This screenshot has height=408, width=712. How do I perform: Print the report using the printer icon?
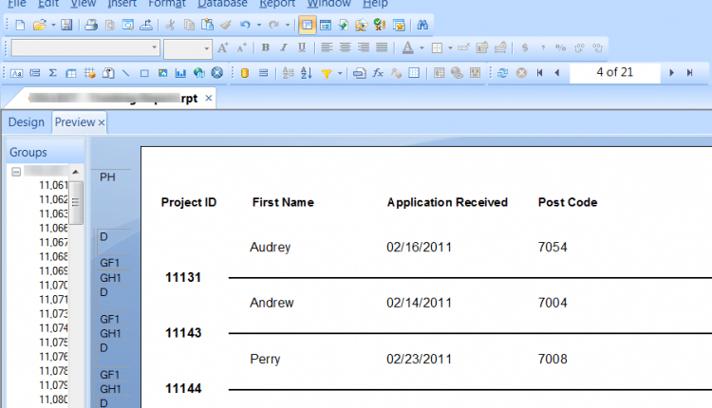point(91,25)
